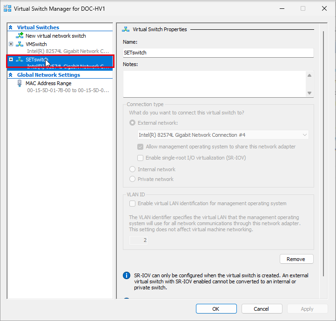
Task: Enable virtual LAN identification checkbox
Action: [x=133, y=203]
